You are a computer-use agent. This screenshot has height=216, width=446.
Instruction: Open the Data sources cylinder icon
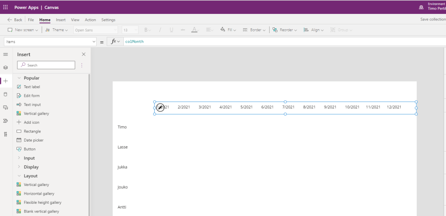[x=6, y=94]
